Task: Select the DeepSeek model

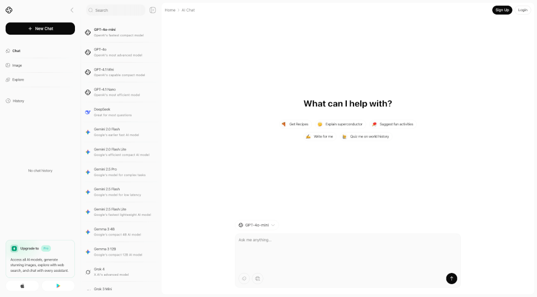Action: [120, 112]
